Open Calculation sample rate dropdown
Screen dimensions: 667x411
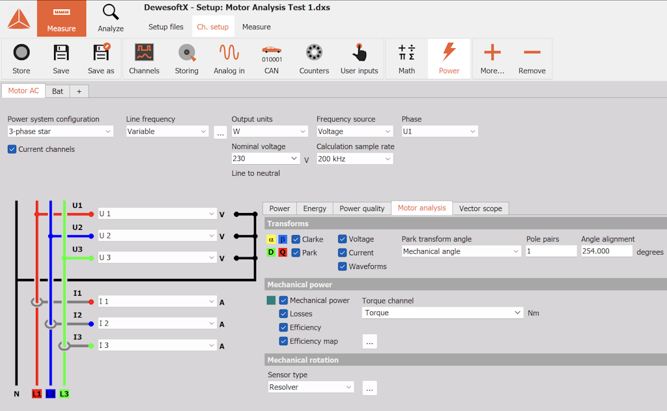coord(354,159)
